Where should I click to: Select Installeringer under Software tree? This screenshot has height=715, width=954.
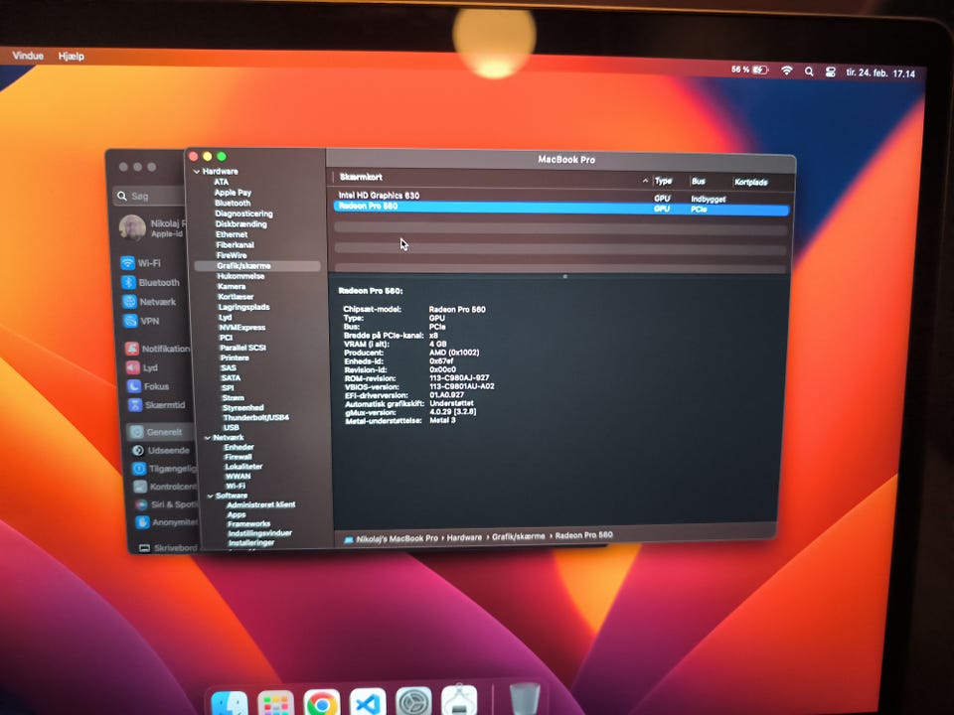251,542
